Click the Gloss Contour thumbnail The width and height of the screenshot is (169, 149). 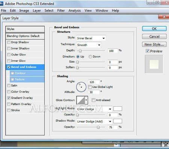point(80,100)
